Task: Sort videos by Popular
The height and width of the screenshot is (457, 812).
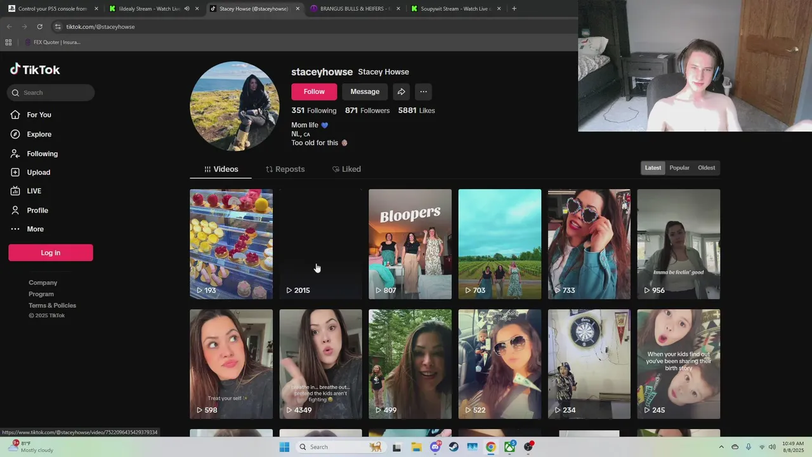Action: pos(679,168)
